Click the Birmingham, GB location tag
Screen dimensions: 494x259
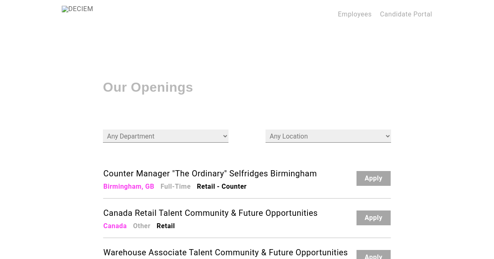pyautogui.click(x=128, y=187)
